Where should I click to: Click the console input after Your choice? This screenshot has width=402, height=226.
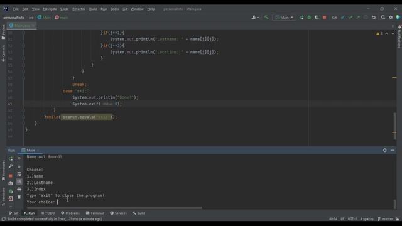click(x=58, y=202)
